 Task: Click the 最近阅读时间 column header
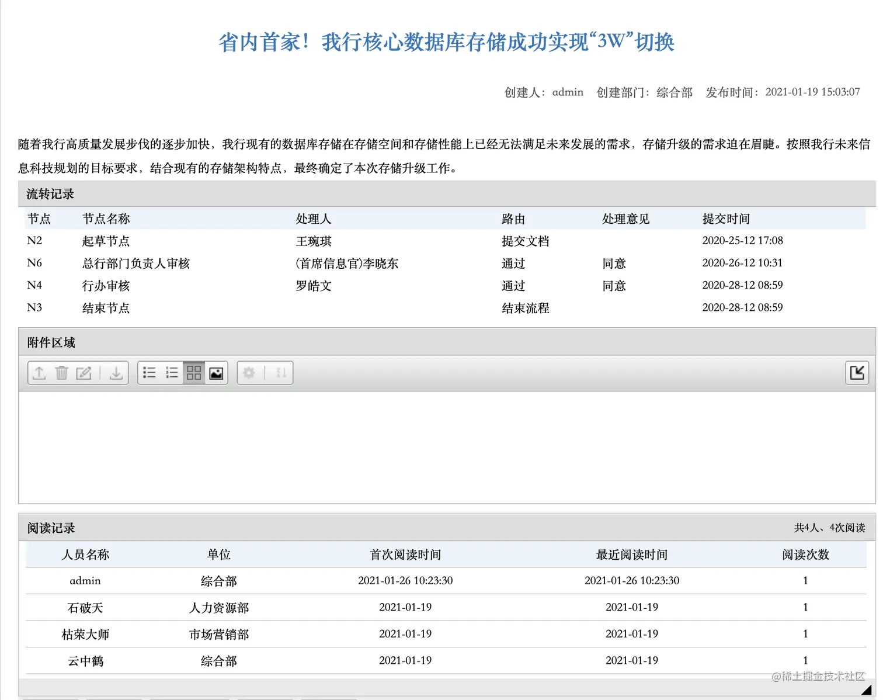632,555
